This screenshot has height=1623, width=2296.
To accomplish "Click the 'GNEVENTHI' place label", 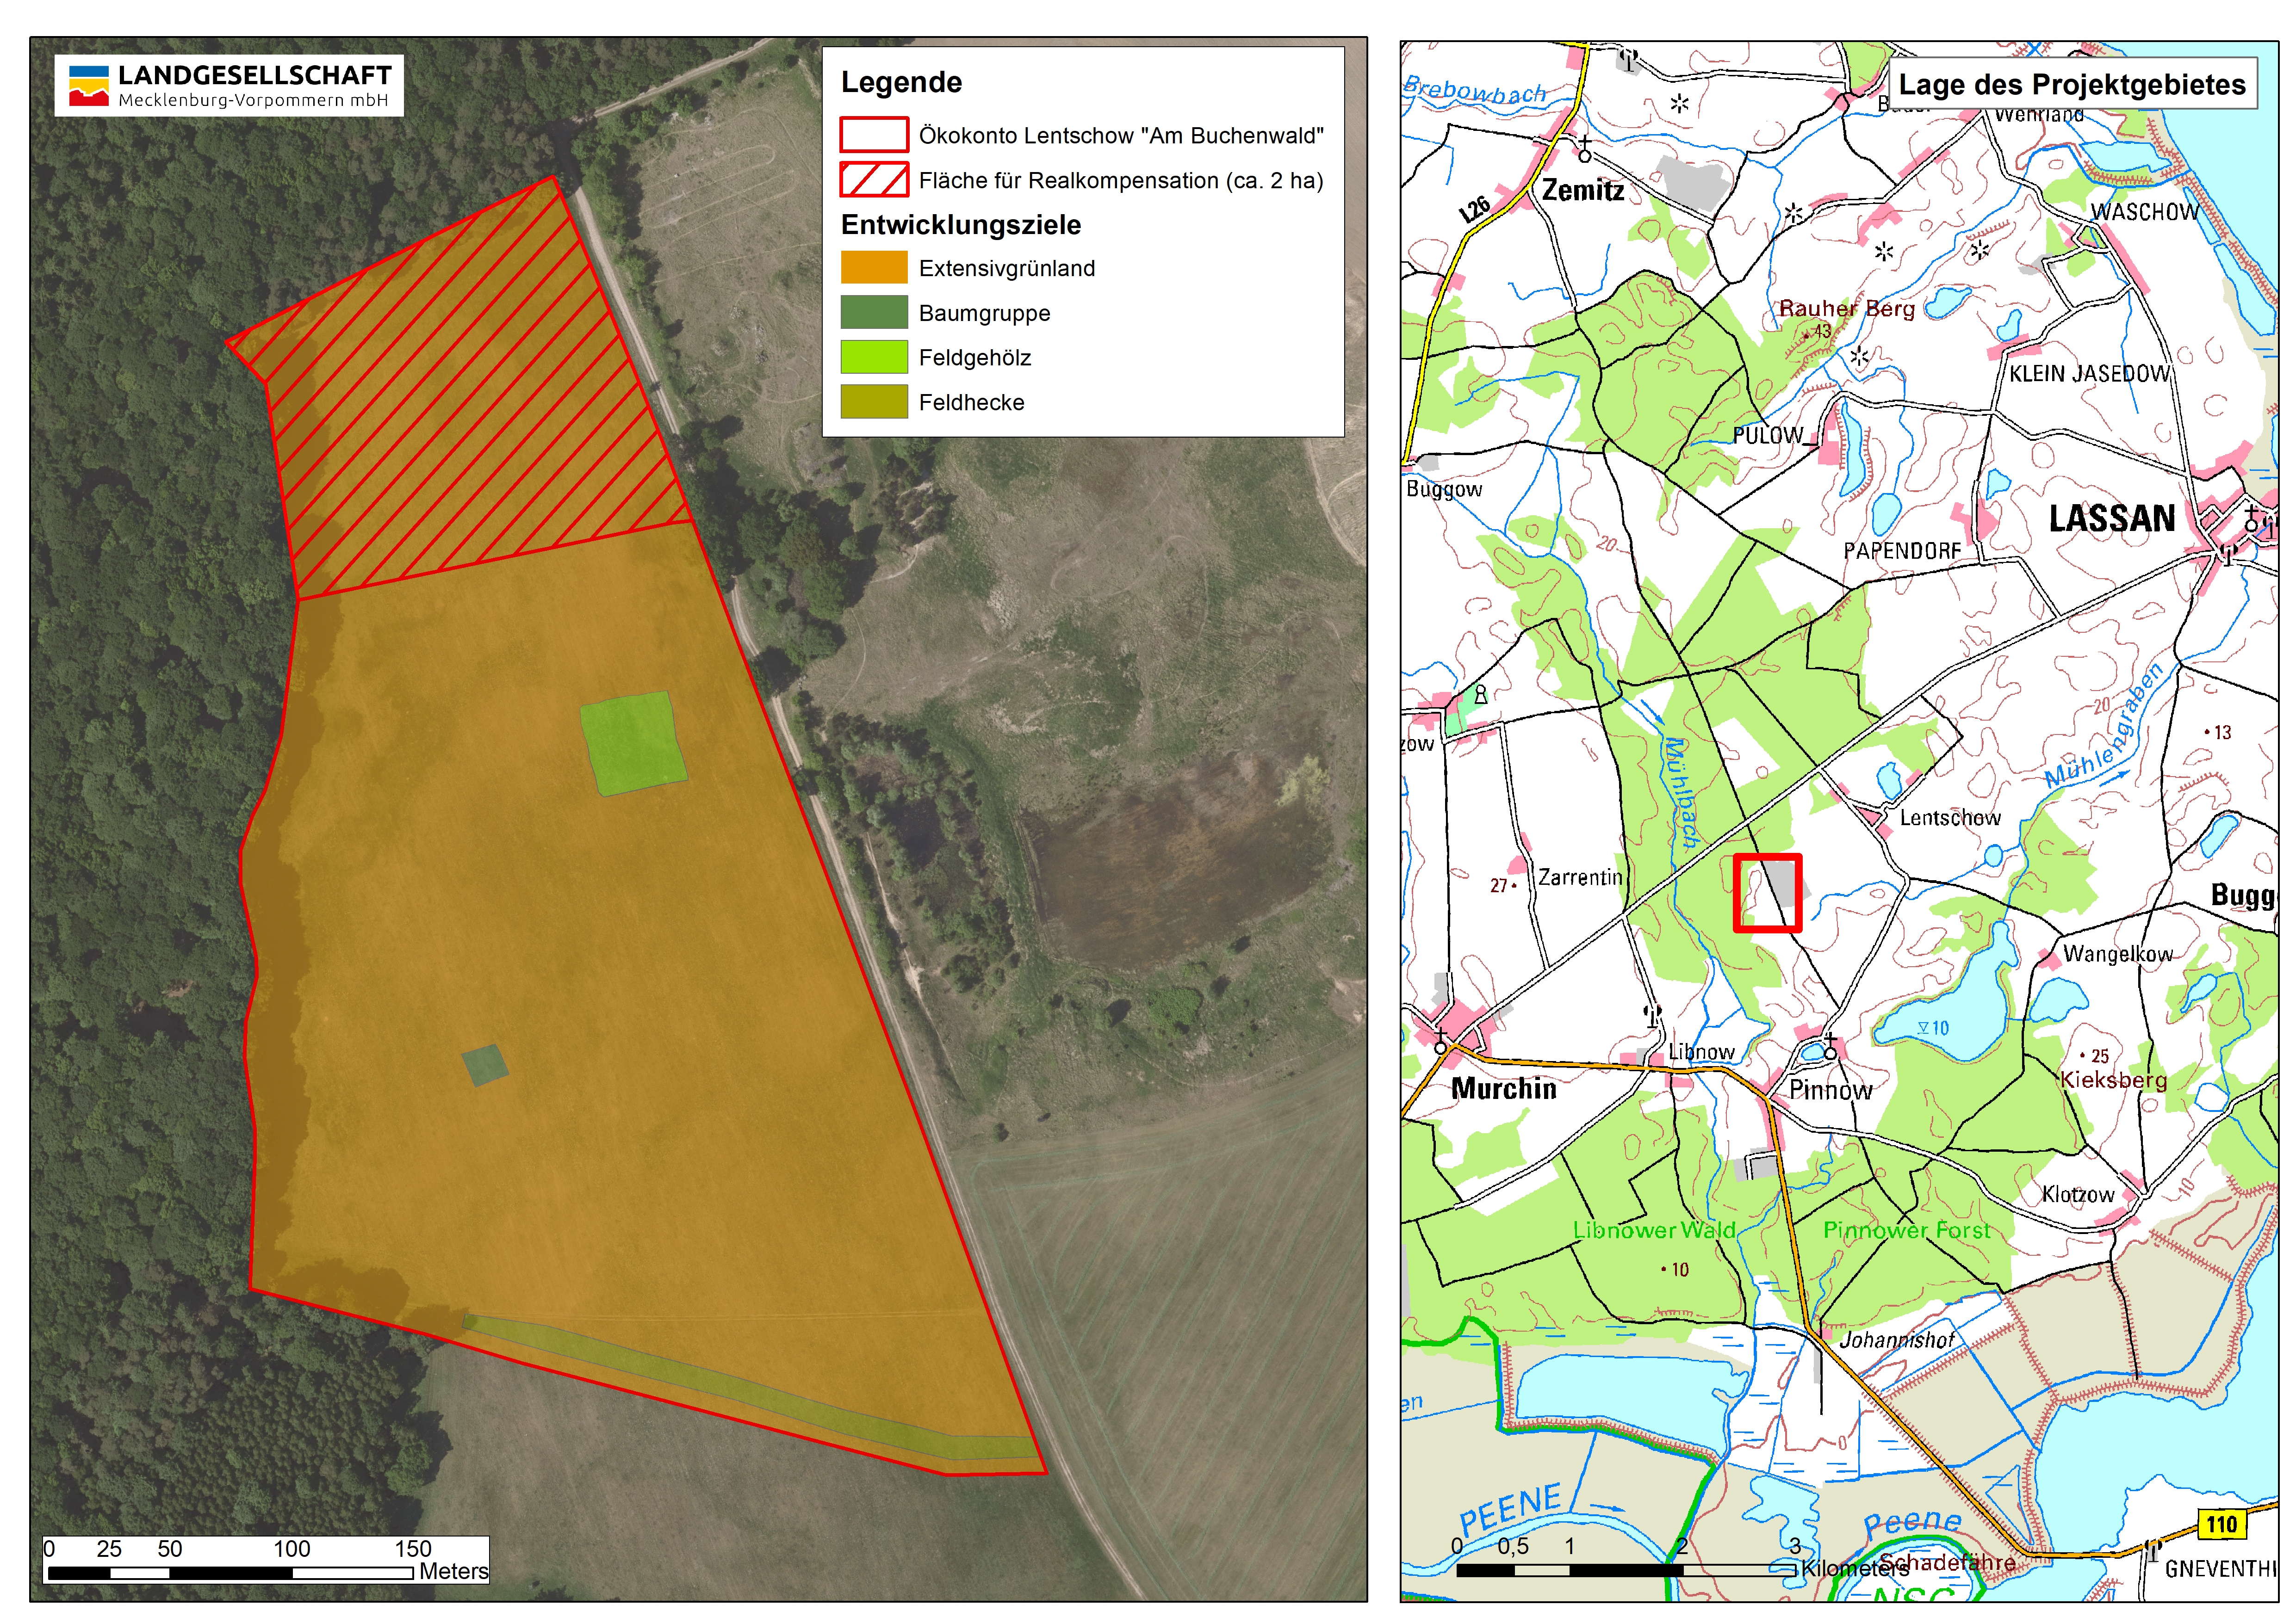I will tap(2220, 1569).
